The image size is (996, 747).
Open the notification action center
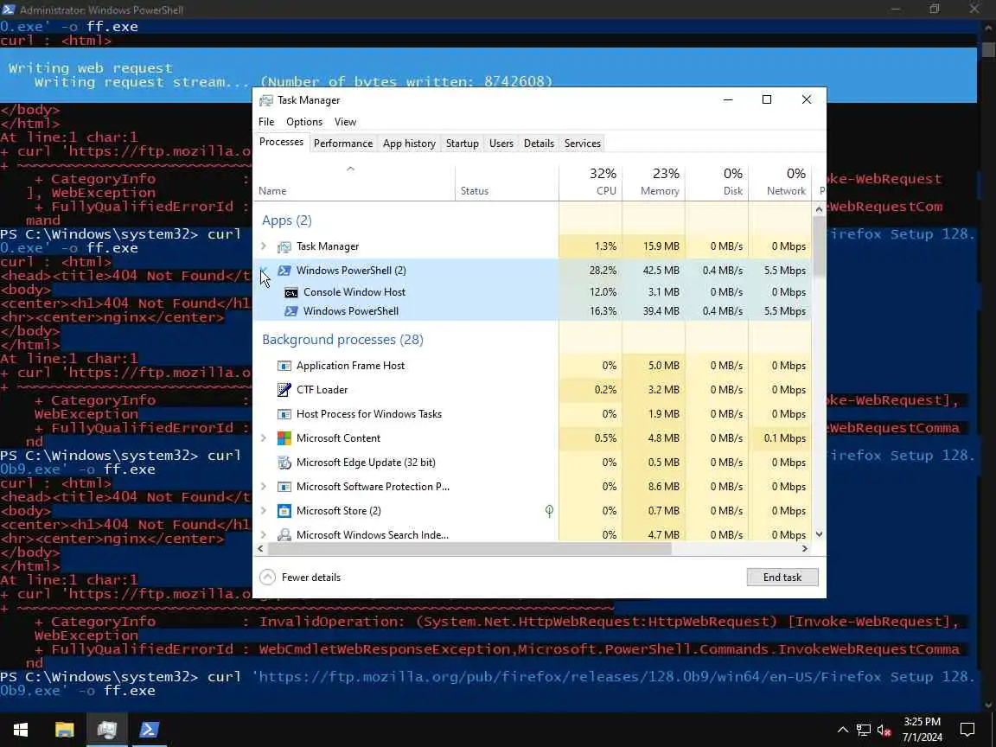coord(967,730)
